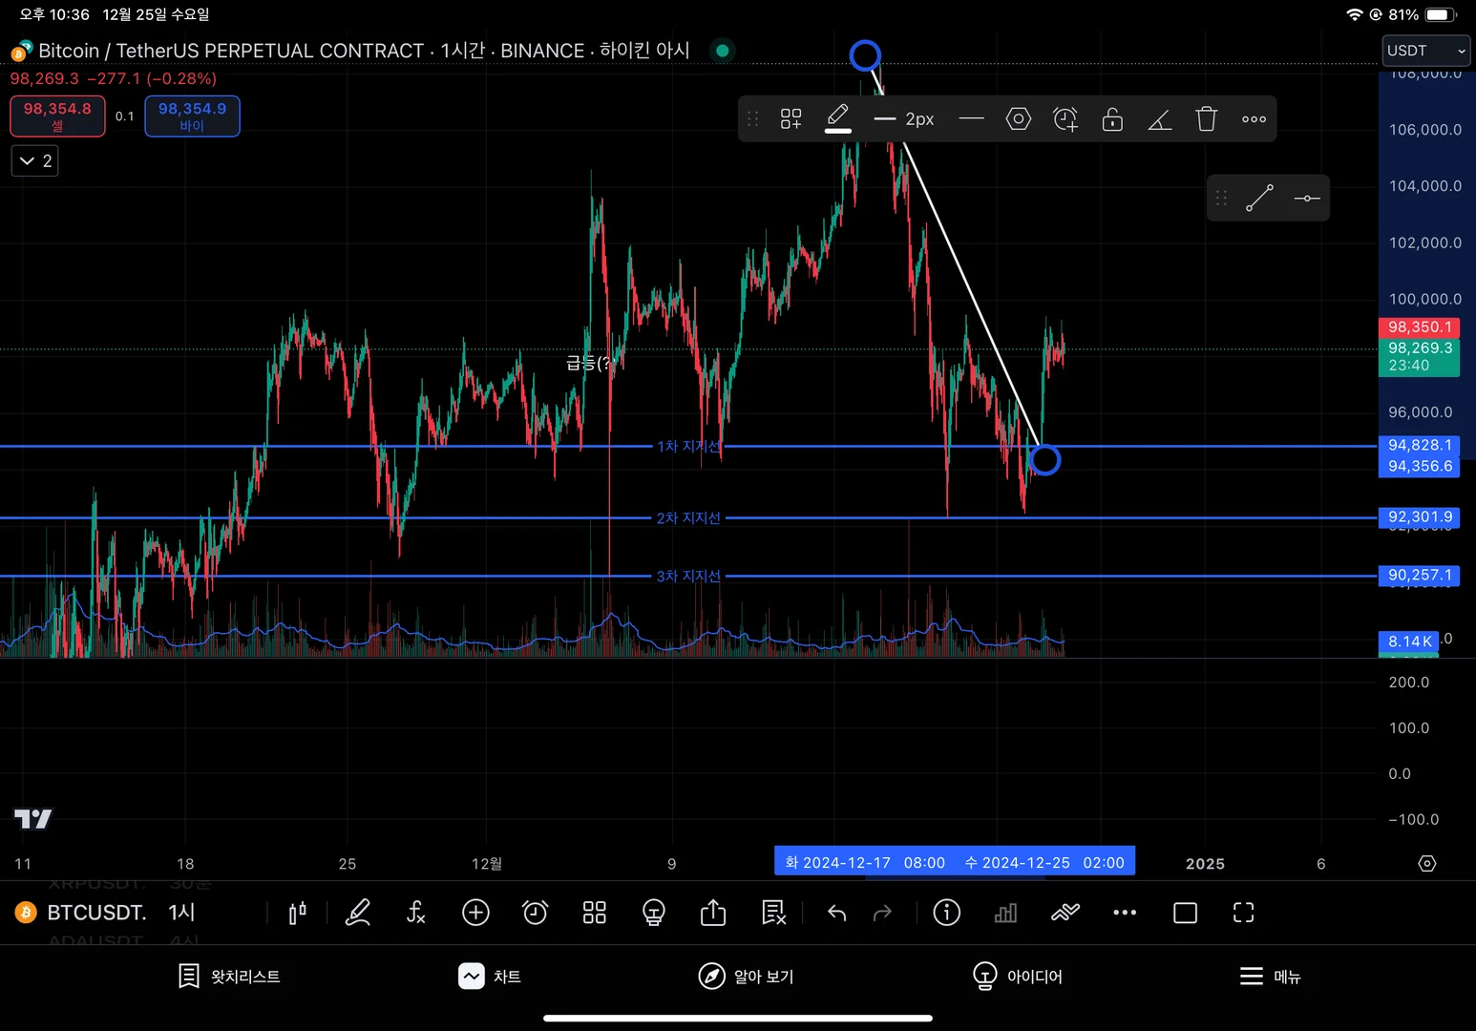Open candlestick chart type selector
Viewport: 1476px width, 1031px height.
point(298,913)
